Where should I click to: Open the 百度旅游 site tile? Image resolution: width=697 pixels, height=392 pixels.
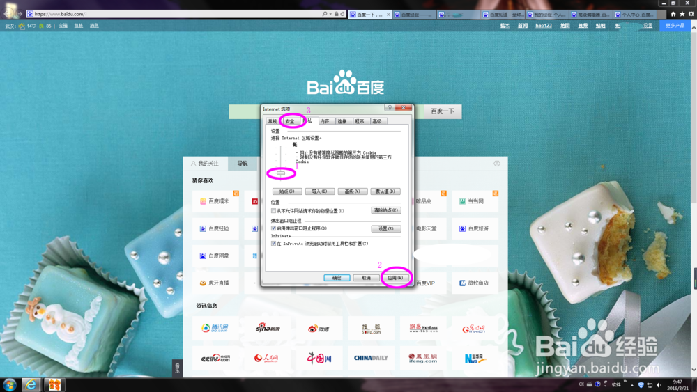tap(475, 228)
